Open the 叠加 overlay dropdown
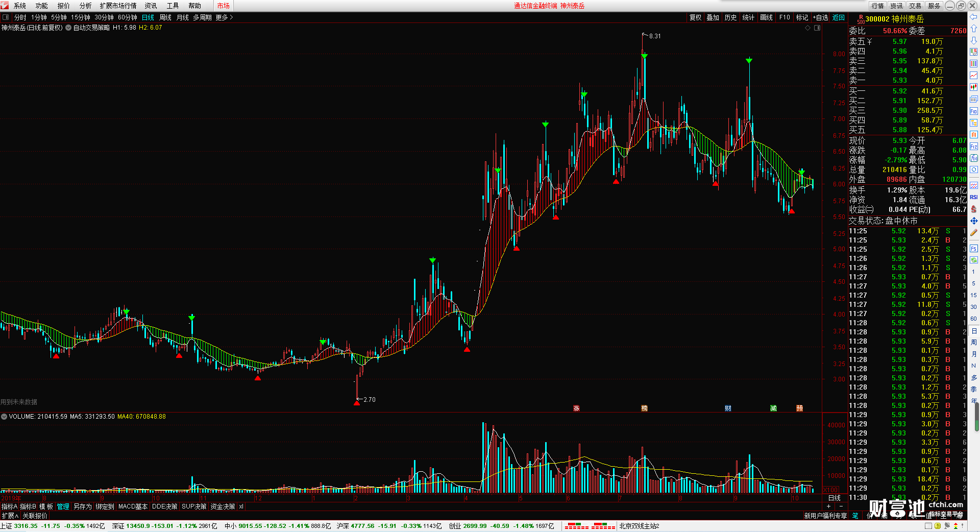The height and width of the screenshot is (532, 980). pyautogui.click(x=713, y=17)
